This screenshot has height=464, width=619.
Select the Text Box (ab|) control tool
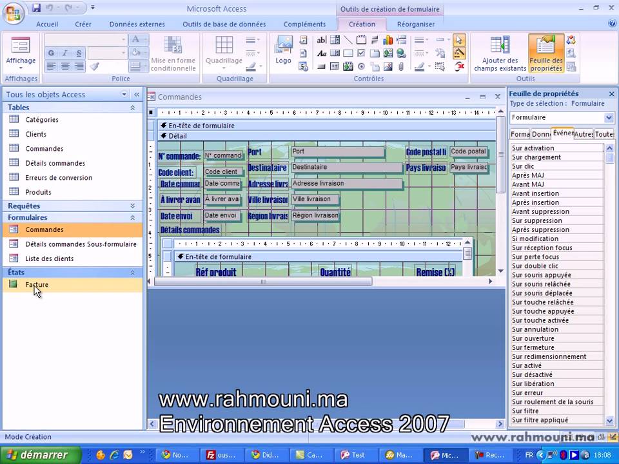321,40
